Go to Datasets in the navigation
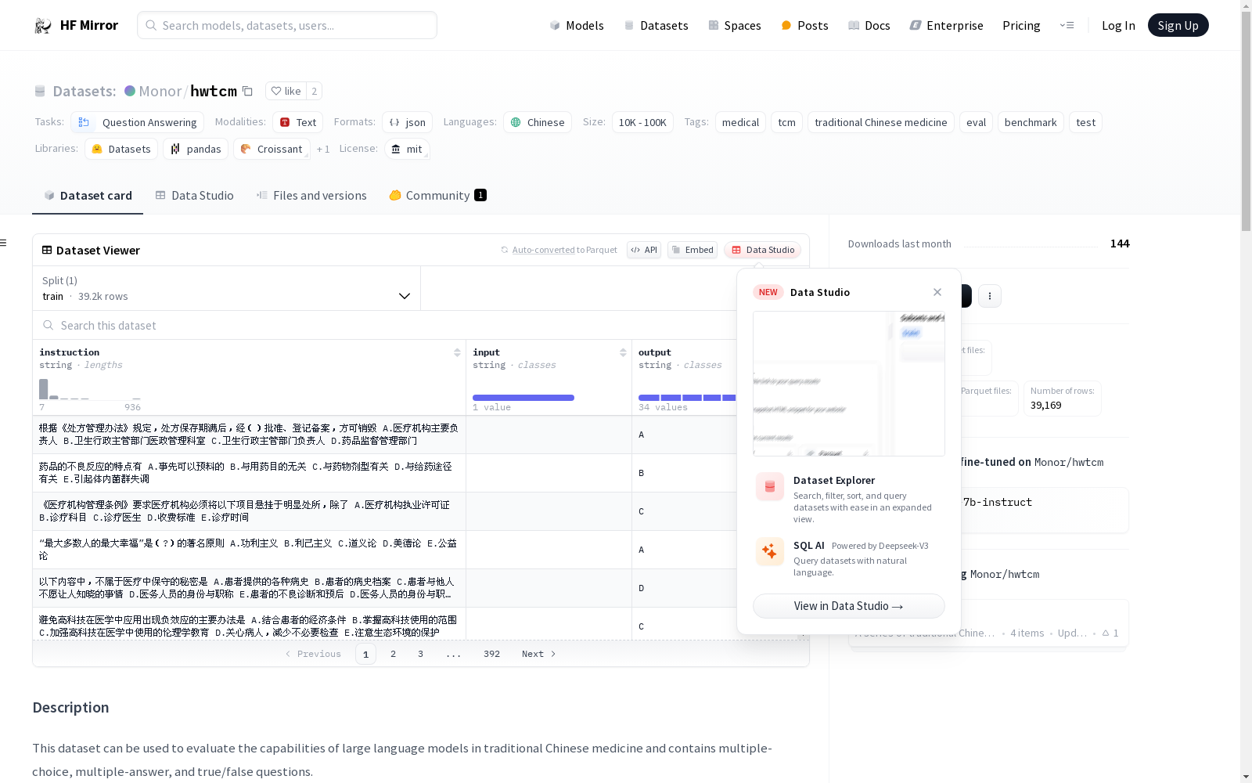 tap(656, 25)
